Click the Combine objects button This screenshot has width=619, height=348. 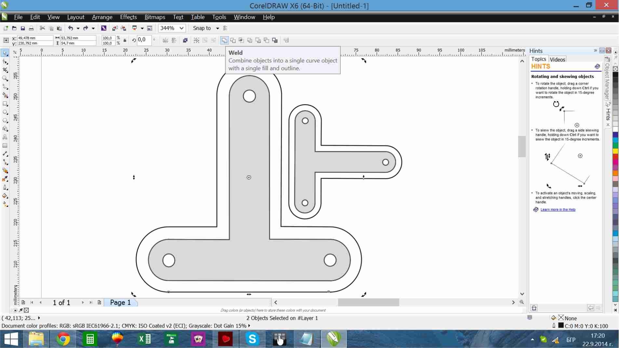coord(185,40)
